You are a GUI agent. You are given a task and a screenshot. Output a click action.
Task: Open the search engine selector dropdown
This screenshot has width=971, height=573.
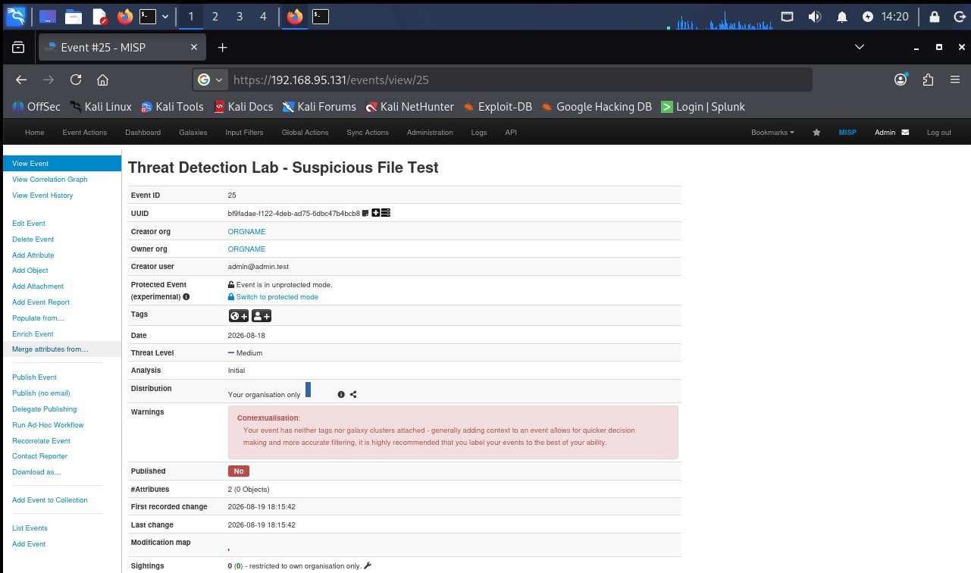211,80
